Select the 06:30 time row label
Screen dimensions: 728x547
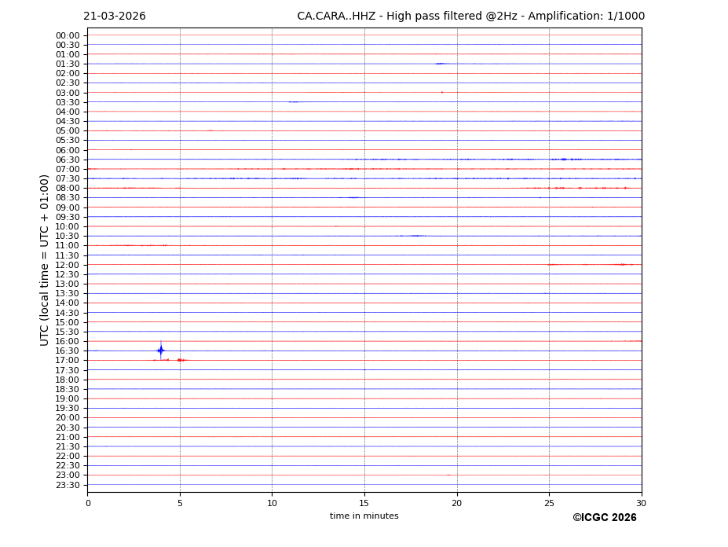click(x=68, y=160)
